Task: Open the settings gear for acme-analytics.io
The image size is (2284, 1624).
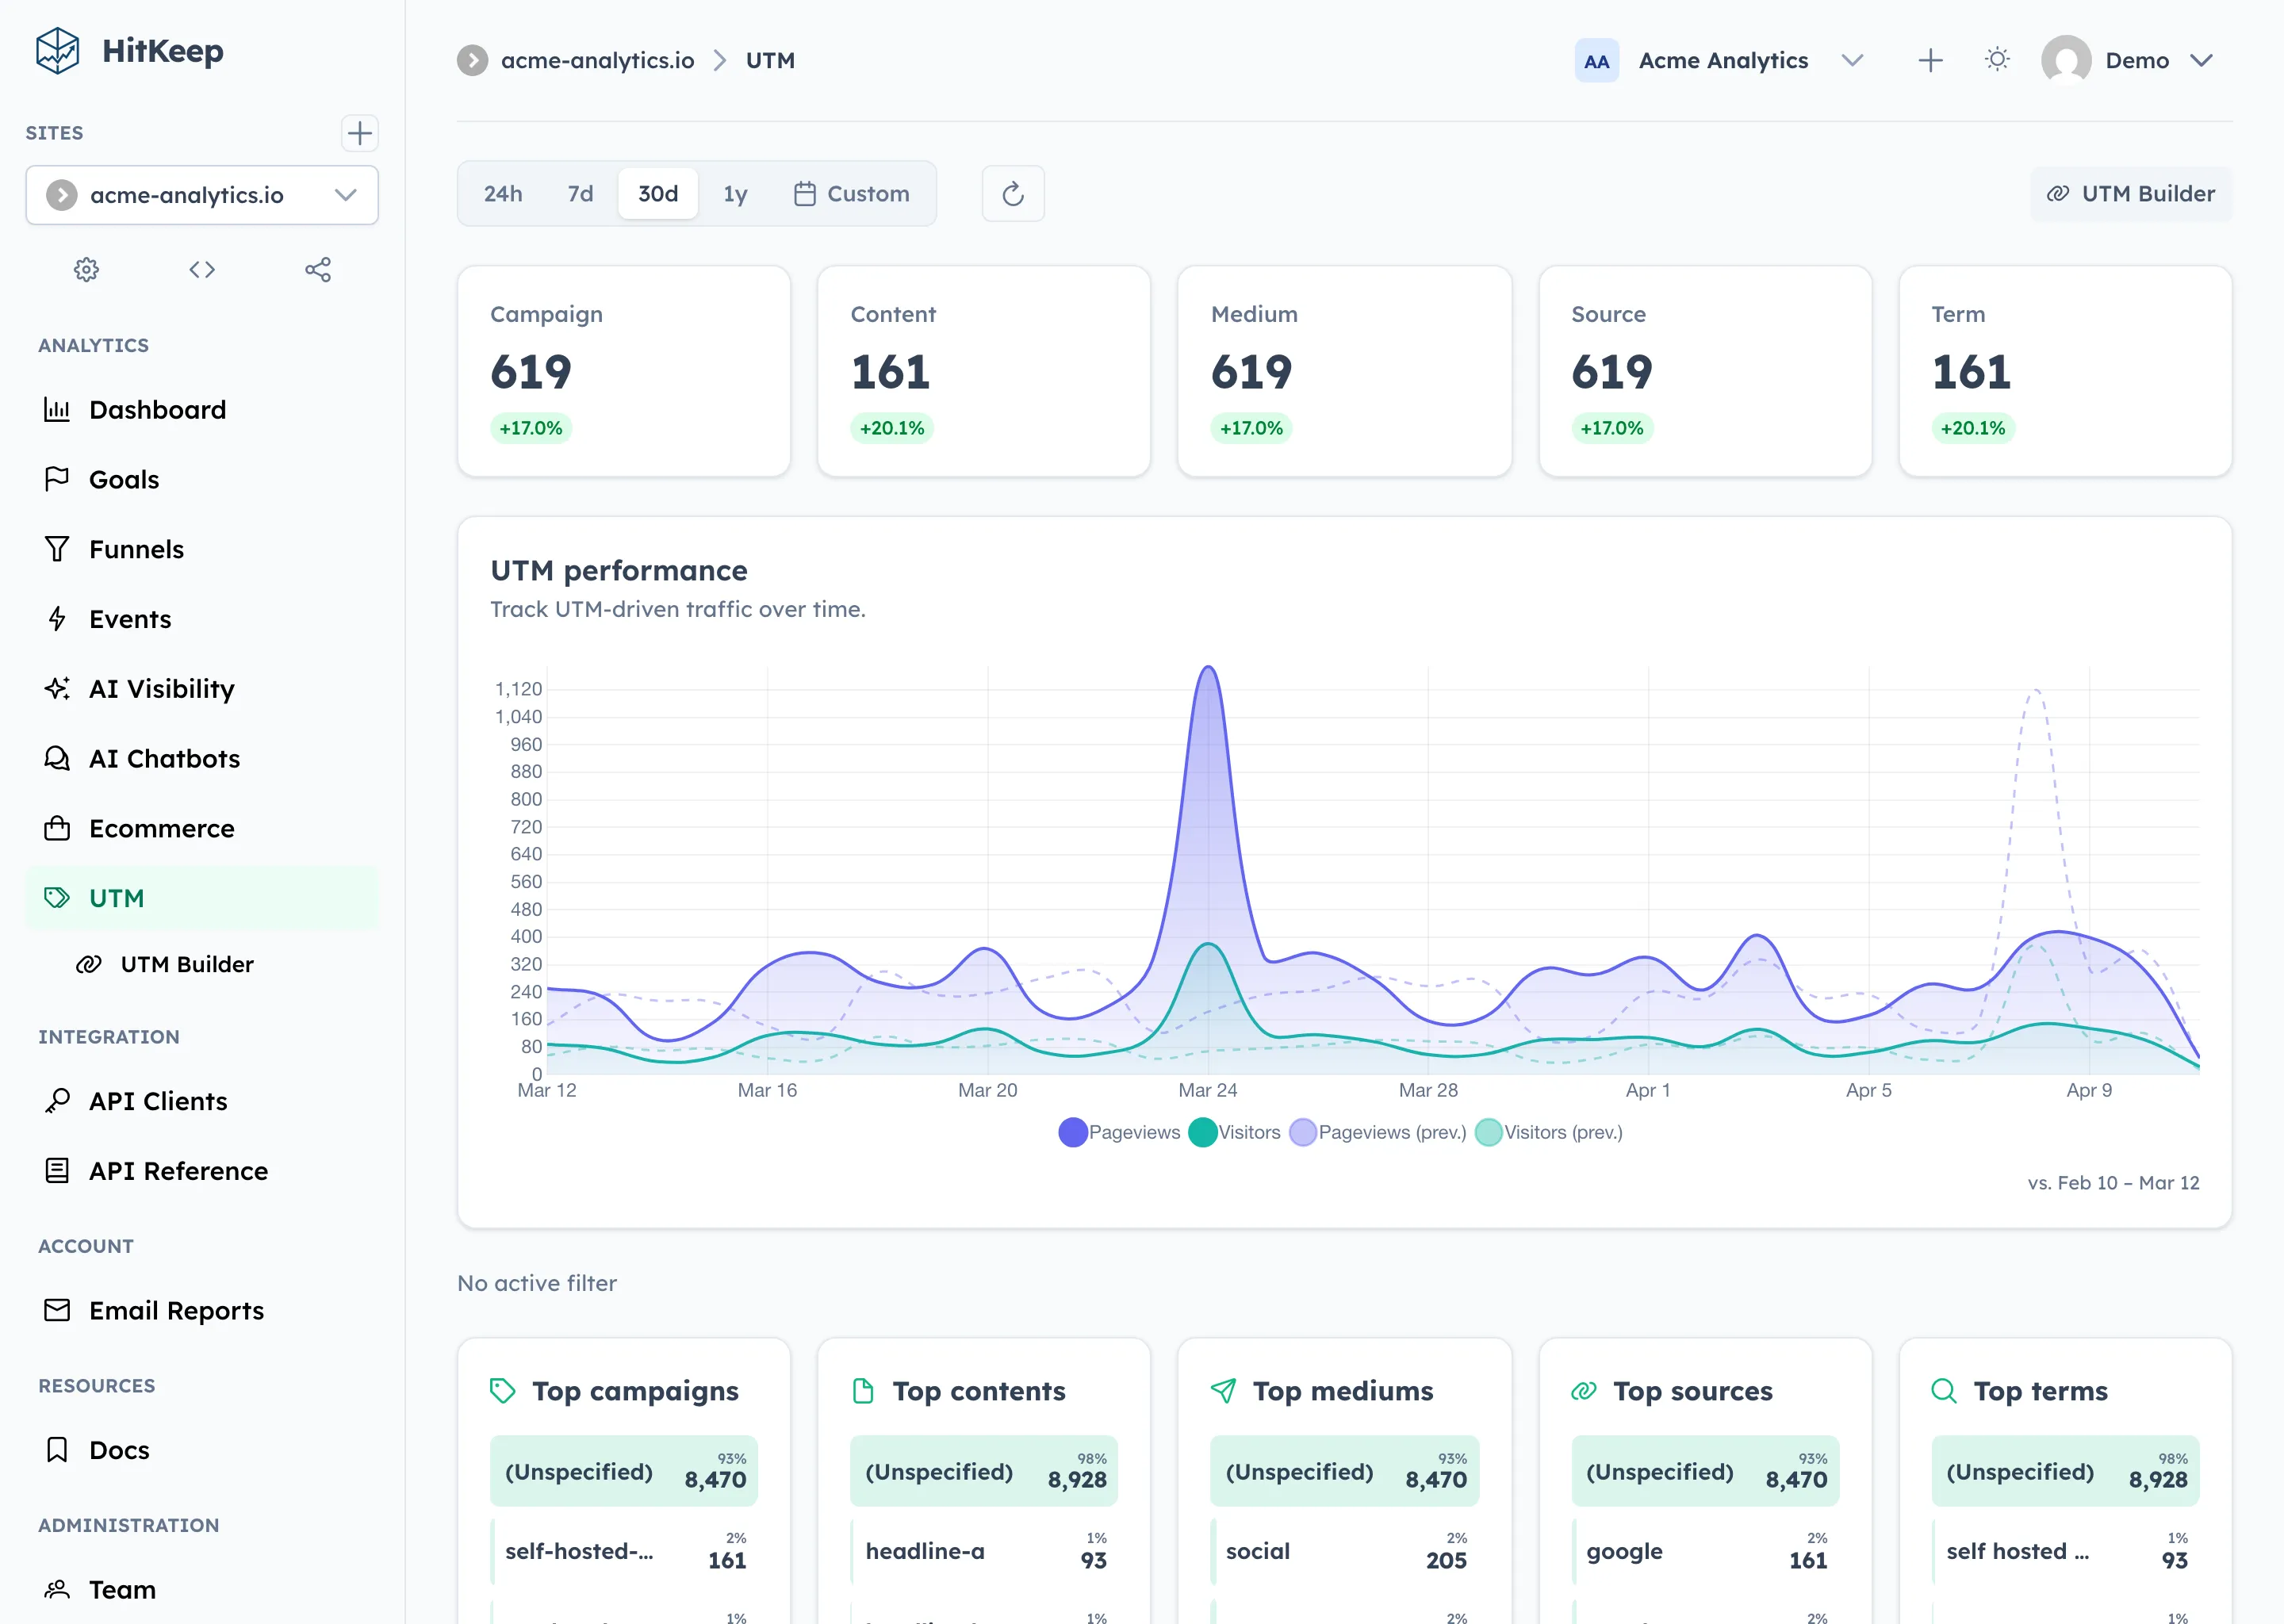Action: 86,269
